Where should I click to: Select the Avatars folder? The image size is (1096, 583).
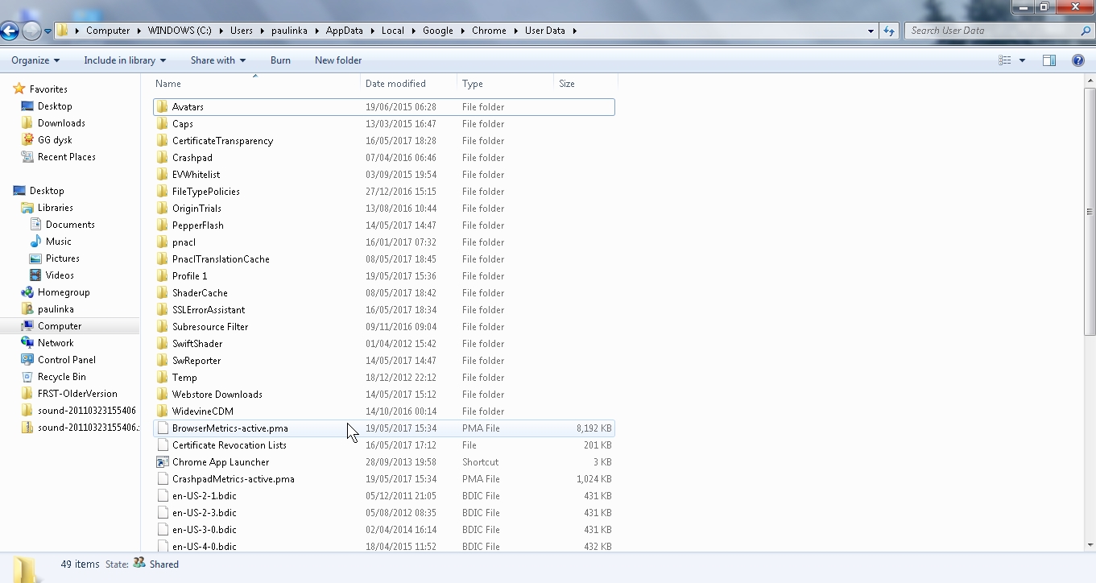click(383, 107)
